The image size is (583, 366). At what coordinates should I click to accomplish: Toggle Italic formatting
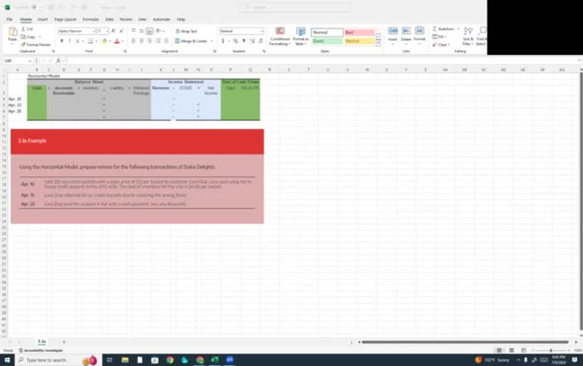(x=68, y=40)
